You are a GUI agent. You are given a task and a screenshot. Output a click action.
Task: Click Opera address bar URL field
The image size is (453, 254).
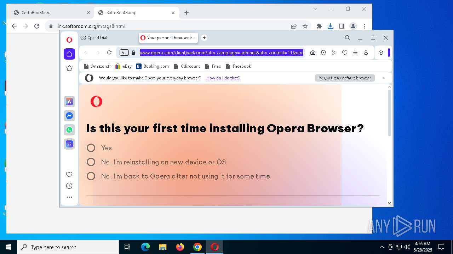[x=222, y=53]
